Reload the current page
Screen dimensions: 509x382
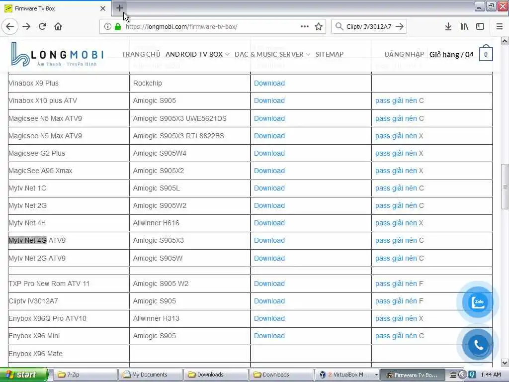pyautogui.click(x=43, y=27)
